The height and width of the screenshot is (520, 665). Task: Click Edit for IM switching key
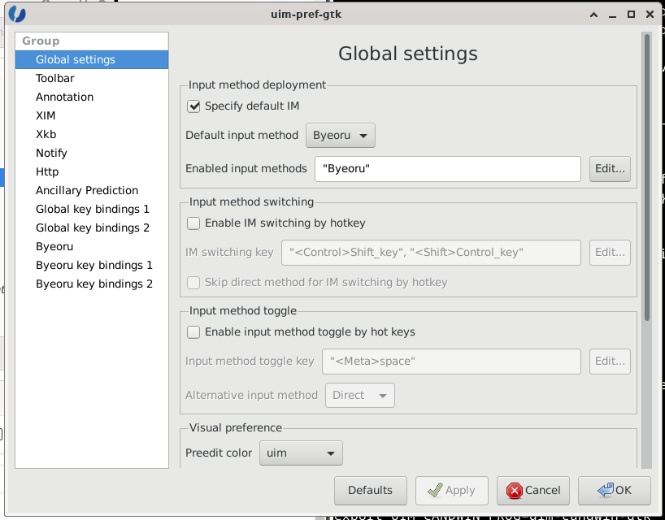pyautogui.click(x=610, y=253)
